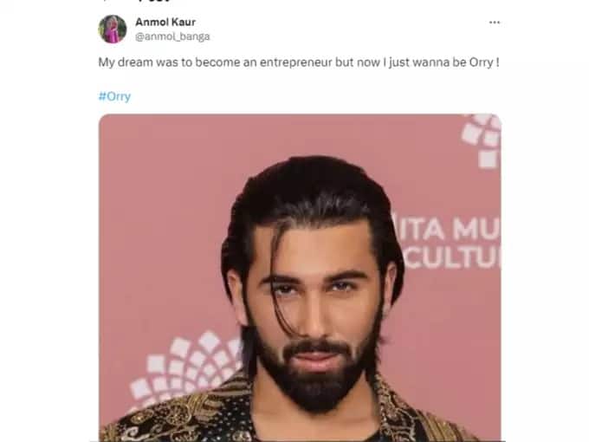
Task: Click the empty pink backdrop left of the face
Action: tap(161, 225)
